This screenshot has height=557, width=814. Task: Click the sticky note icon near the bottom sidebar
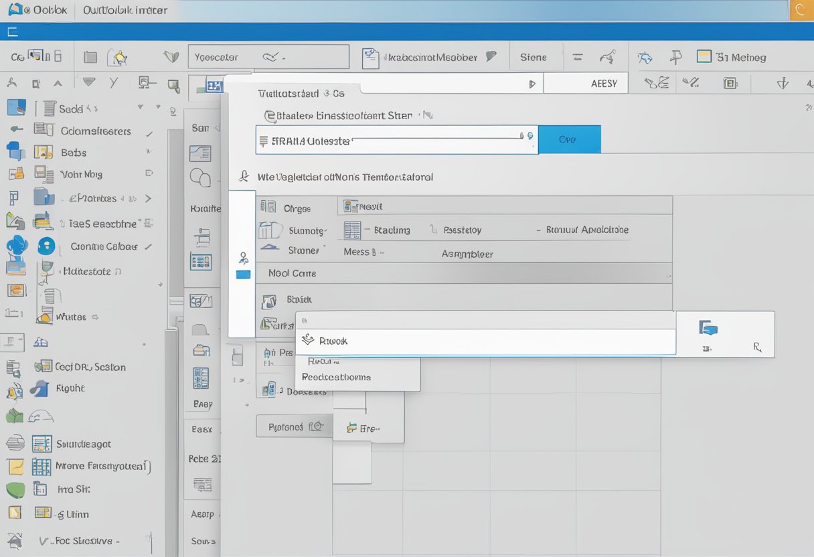[x=15, y=467]
